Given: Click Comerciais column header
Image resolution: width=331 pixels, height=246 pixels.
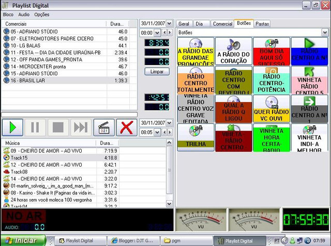Looking at the screenshot, I should (x=54, y=24).
